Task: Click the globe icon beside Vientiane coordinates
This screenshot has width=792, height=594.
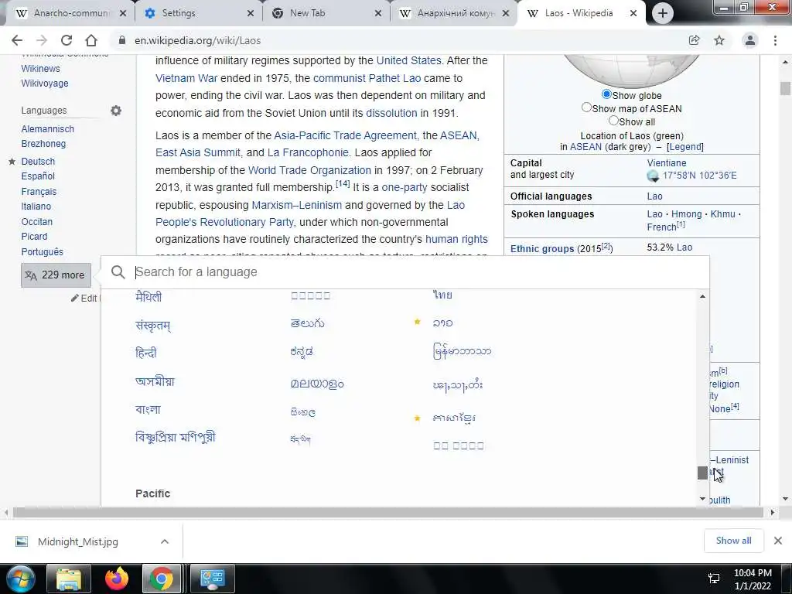Action: coord(653,176)
